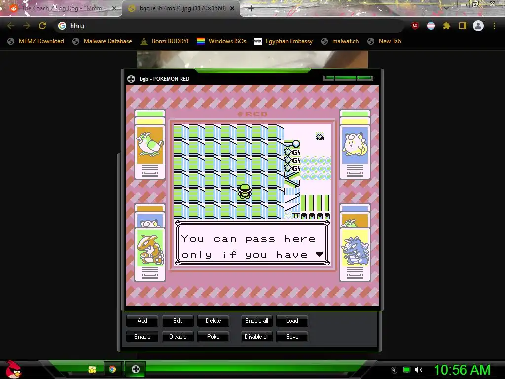The height and width of the screenshot is (379, 505).
Task: Switch to the Coach Z Sog Dog tab
Action: click(61, 8)
